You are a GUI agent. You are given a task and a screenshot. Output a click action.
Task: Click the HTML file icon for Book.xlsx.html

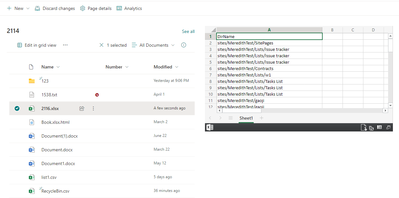(31, 122)
